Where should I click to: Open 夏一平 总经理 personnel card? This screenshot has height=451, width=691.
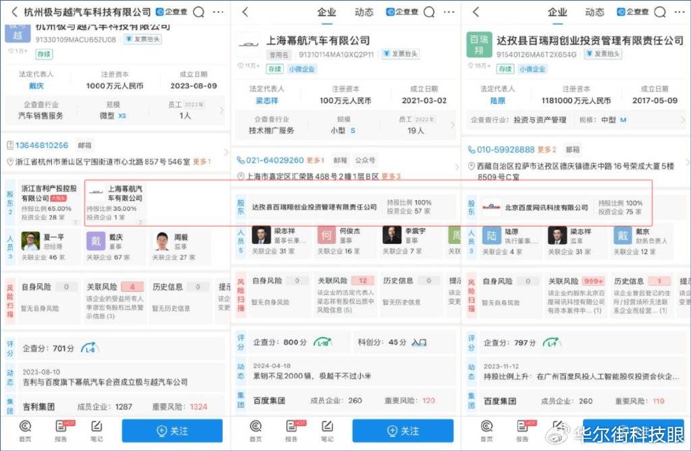tap(49, 246)
